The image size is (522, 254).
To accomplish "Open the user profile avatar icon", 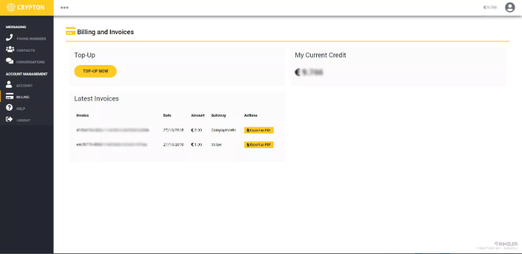I will click(x=510, y=7).
